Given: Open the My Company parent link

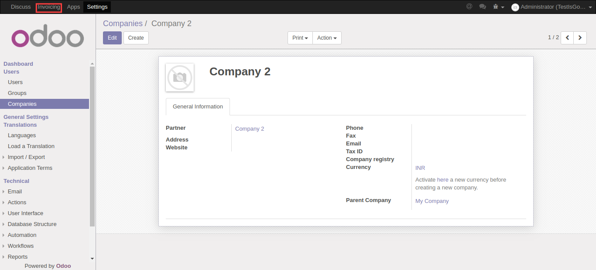Looking at the screenshot, I should 432,201.
